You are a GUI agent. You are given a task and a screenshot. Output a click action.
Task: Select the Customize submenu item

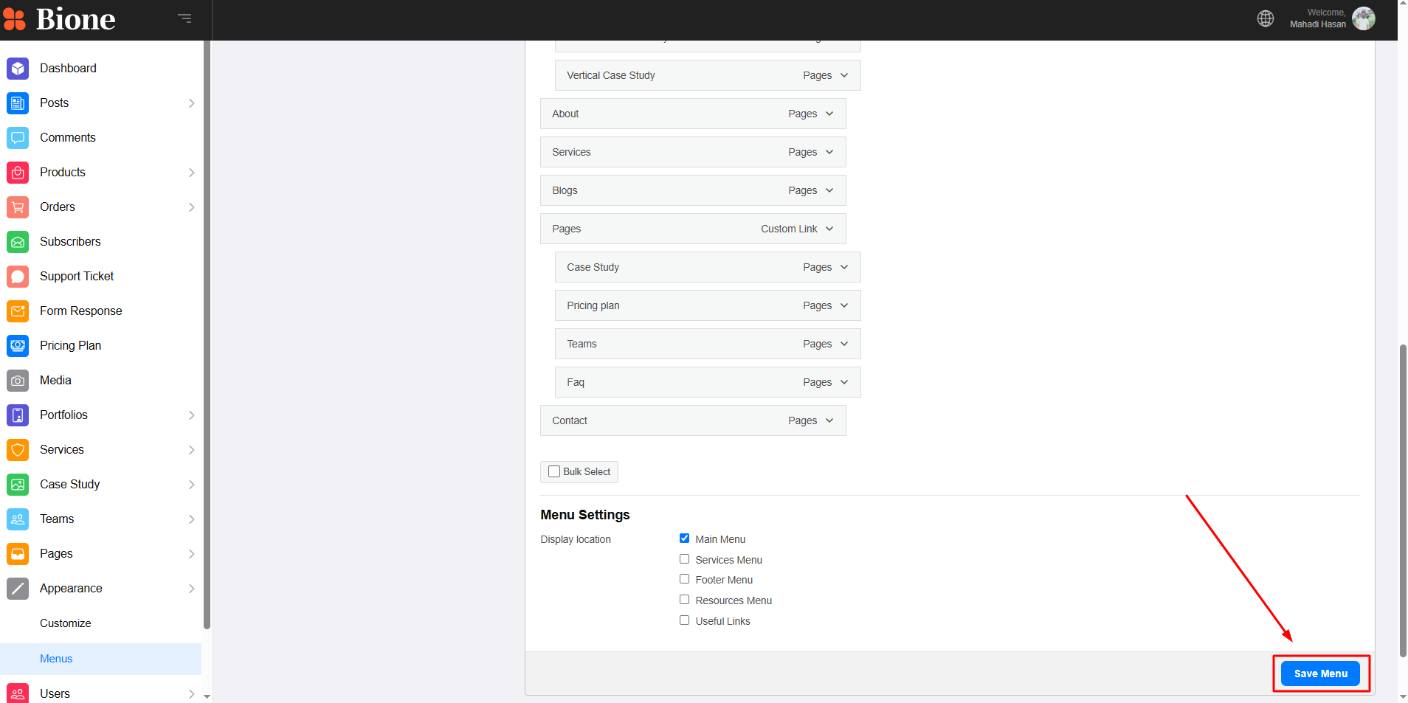pos(100,623)
